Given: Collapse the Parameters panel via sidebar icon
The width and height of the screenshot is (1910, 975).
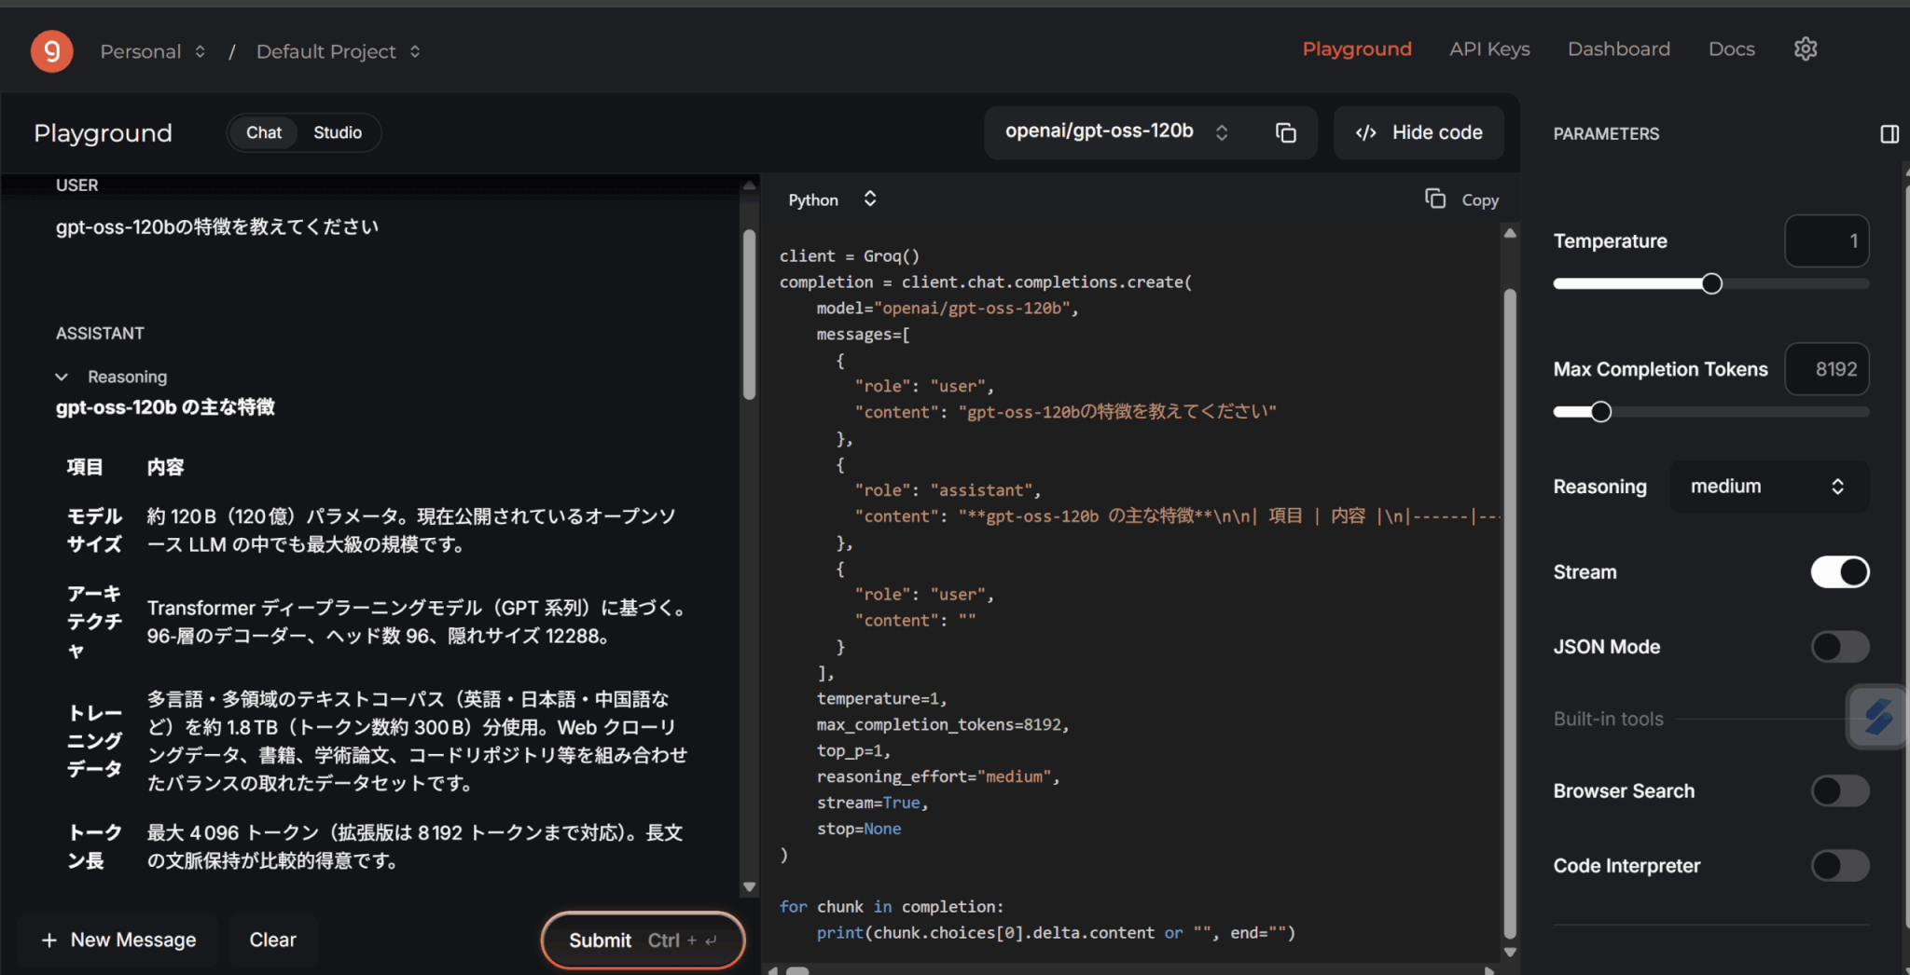Looking at the screenshot, I should pos(1889,134).
